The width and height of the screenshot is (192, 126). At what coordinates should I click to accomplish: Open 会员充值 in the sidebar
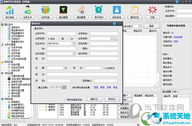(x=16, y=53)
